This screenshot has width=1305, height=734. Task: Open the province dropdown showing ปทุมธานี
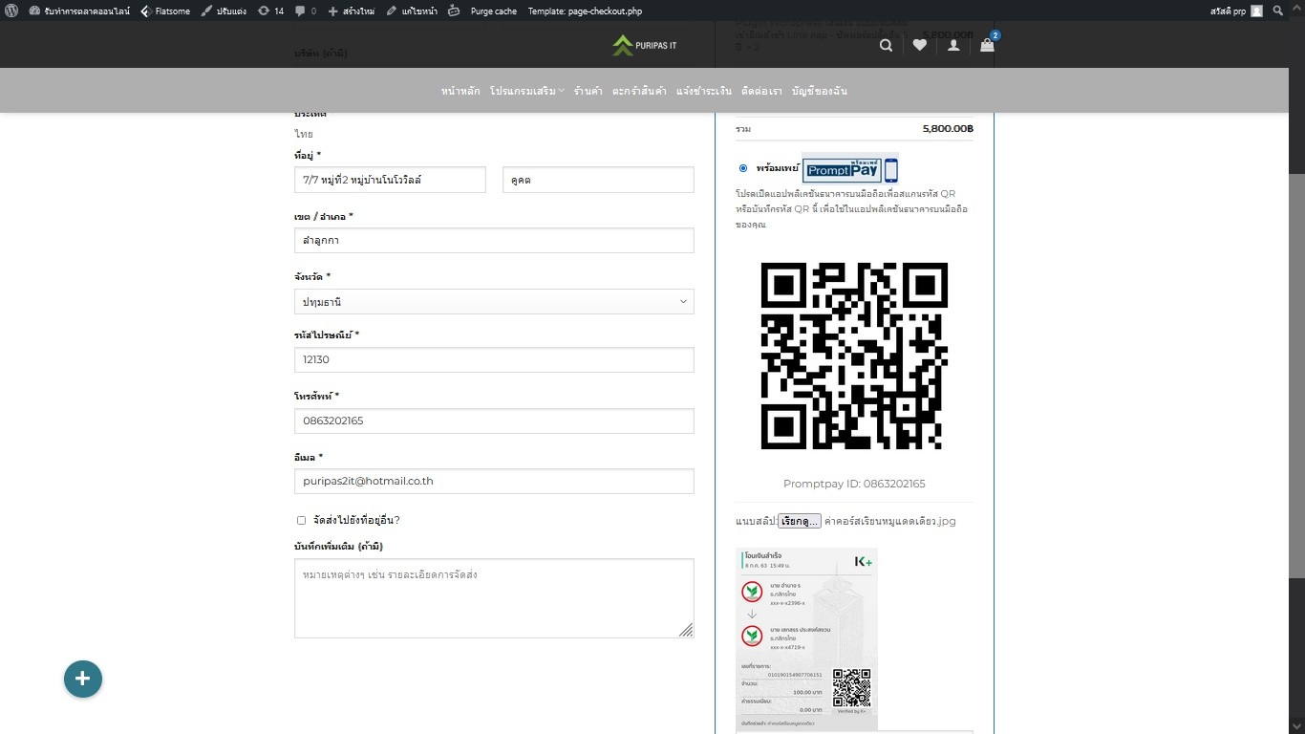pyautogui.click(x=494, y=301)
